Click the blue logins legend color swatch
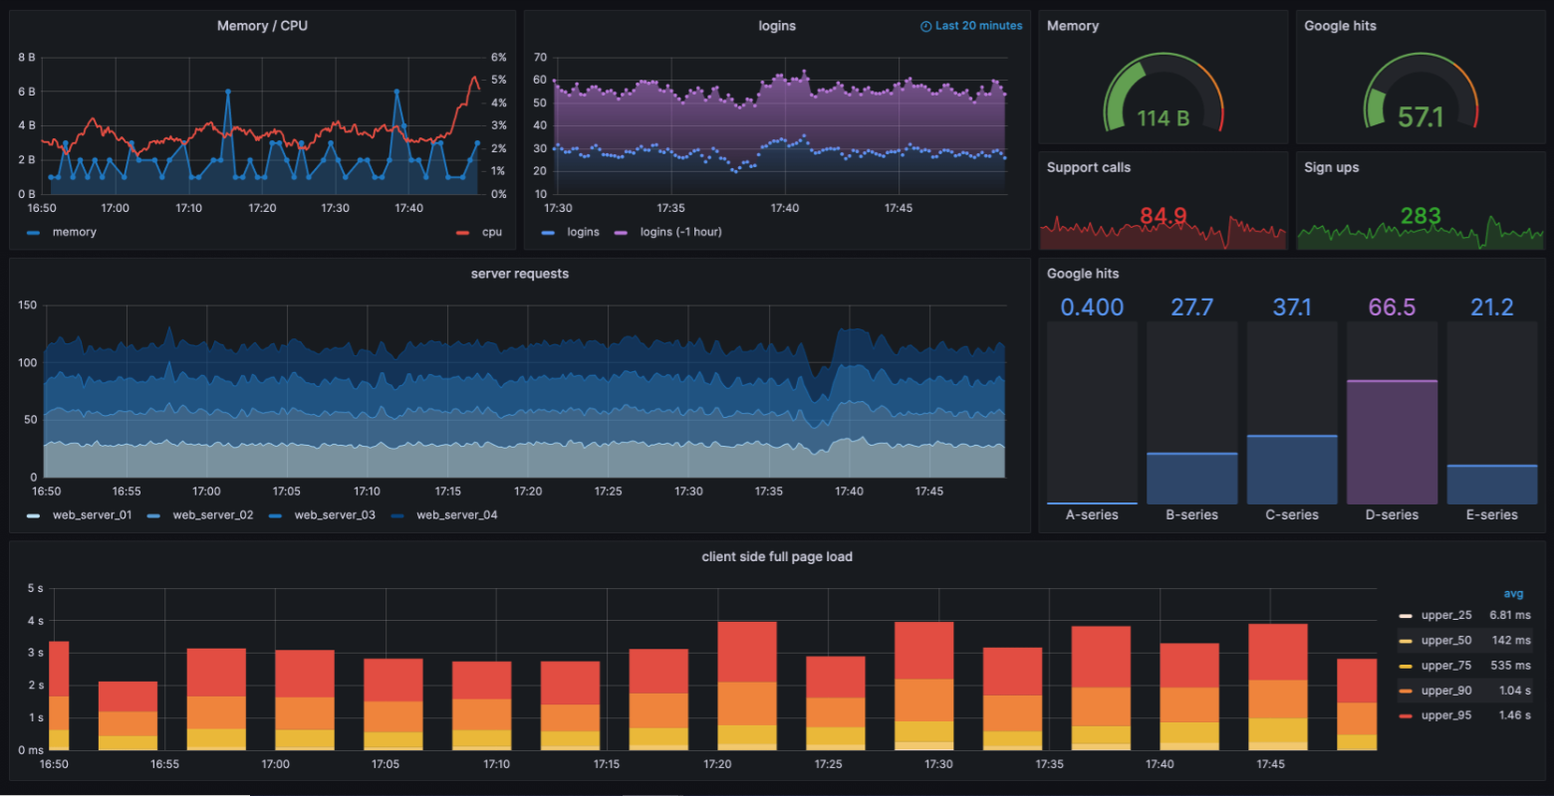1554x796 pixels. click(x=548, y=233)
